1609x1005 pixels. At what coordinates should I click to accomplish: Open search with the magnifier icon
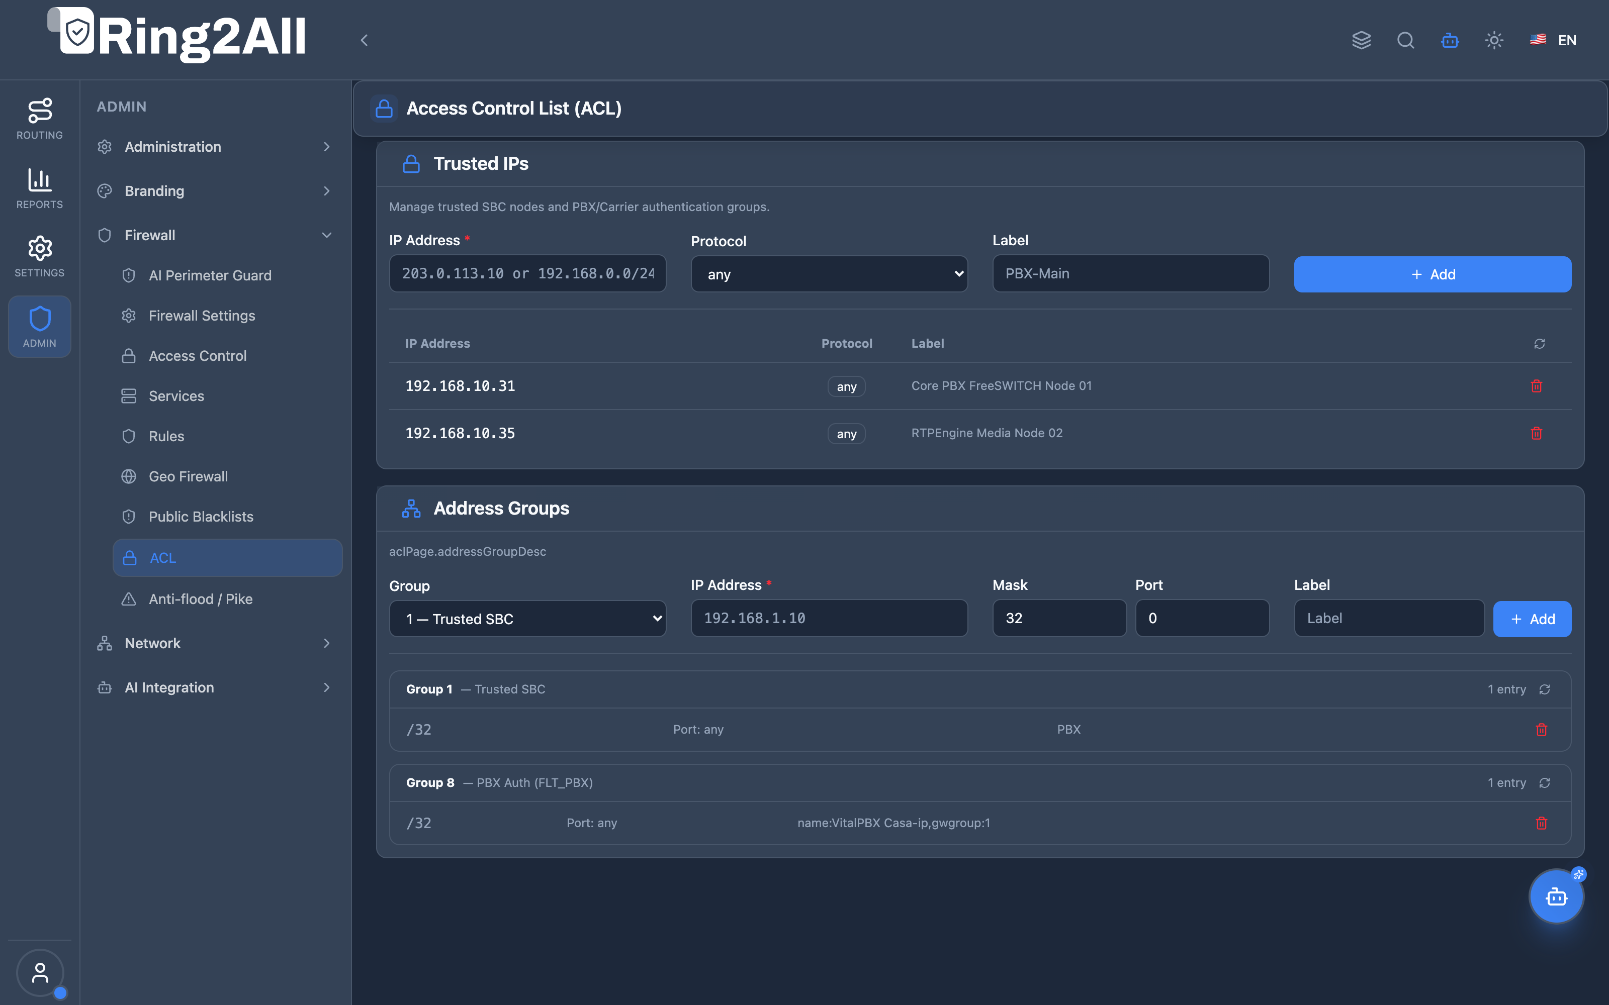click(1405, 41)
